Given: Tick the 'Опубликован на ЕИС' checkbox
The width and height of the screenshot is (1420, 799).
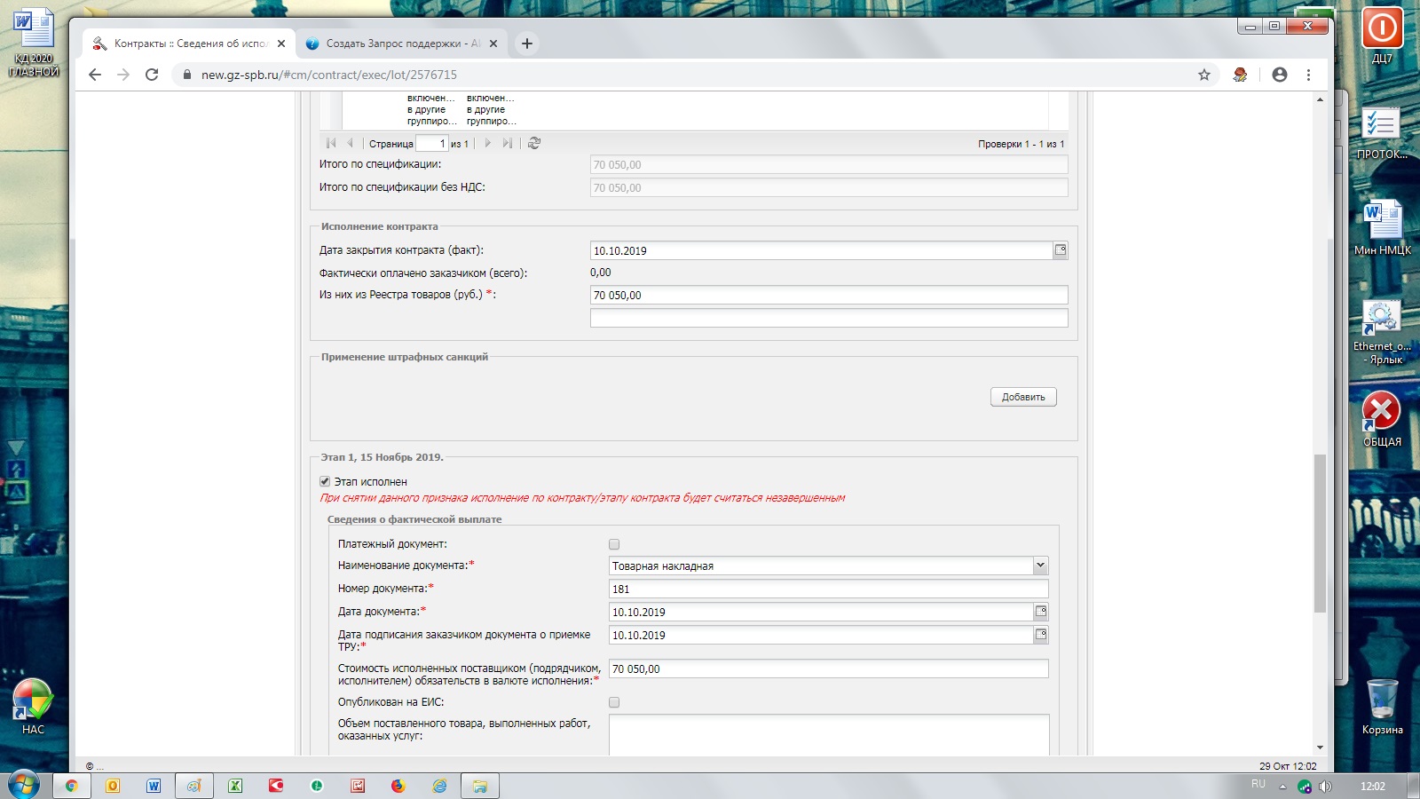Looking at the screenshot, I should tap(614, 702).
